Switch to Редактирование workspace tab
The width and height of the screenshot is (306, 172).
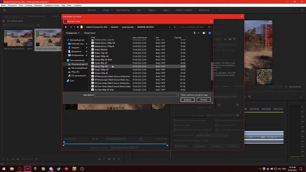[x=123, y=10]
